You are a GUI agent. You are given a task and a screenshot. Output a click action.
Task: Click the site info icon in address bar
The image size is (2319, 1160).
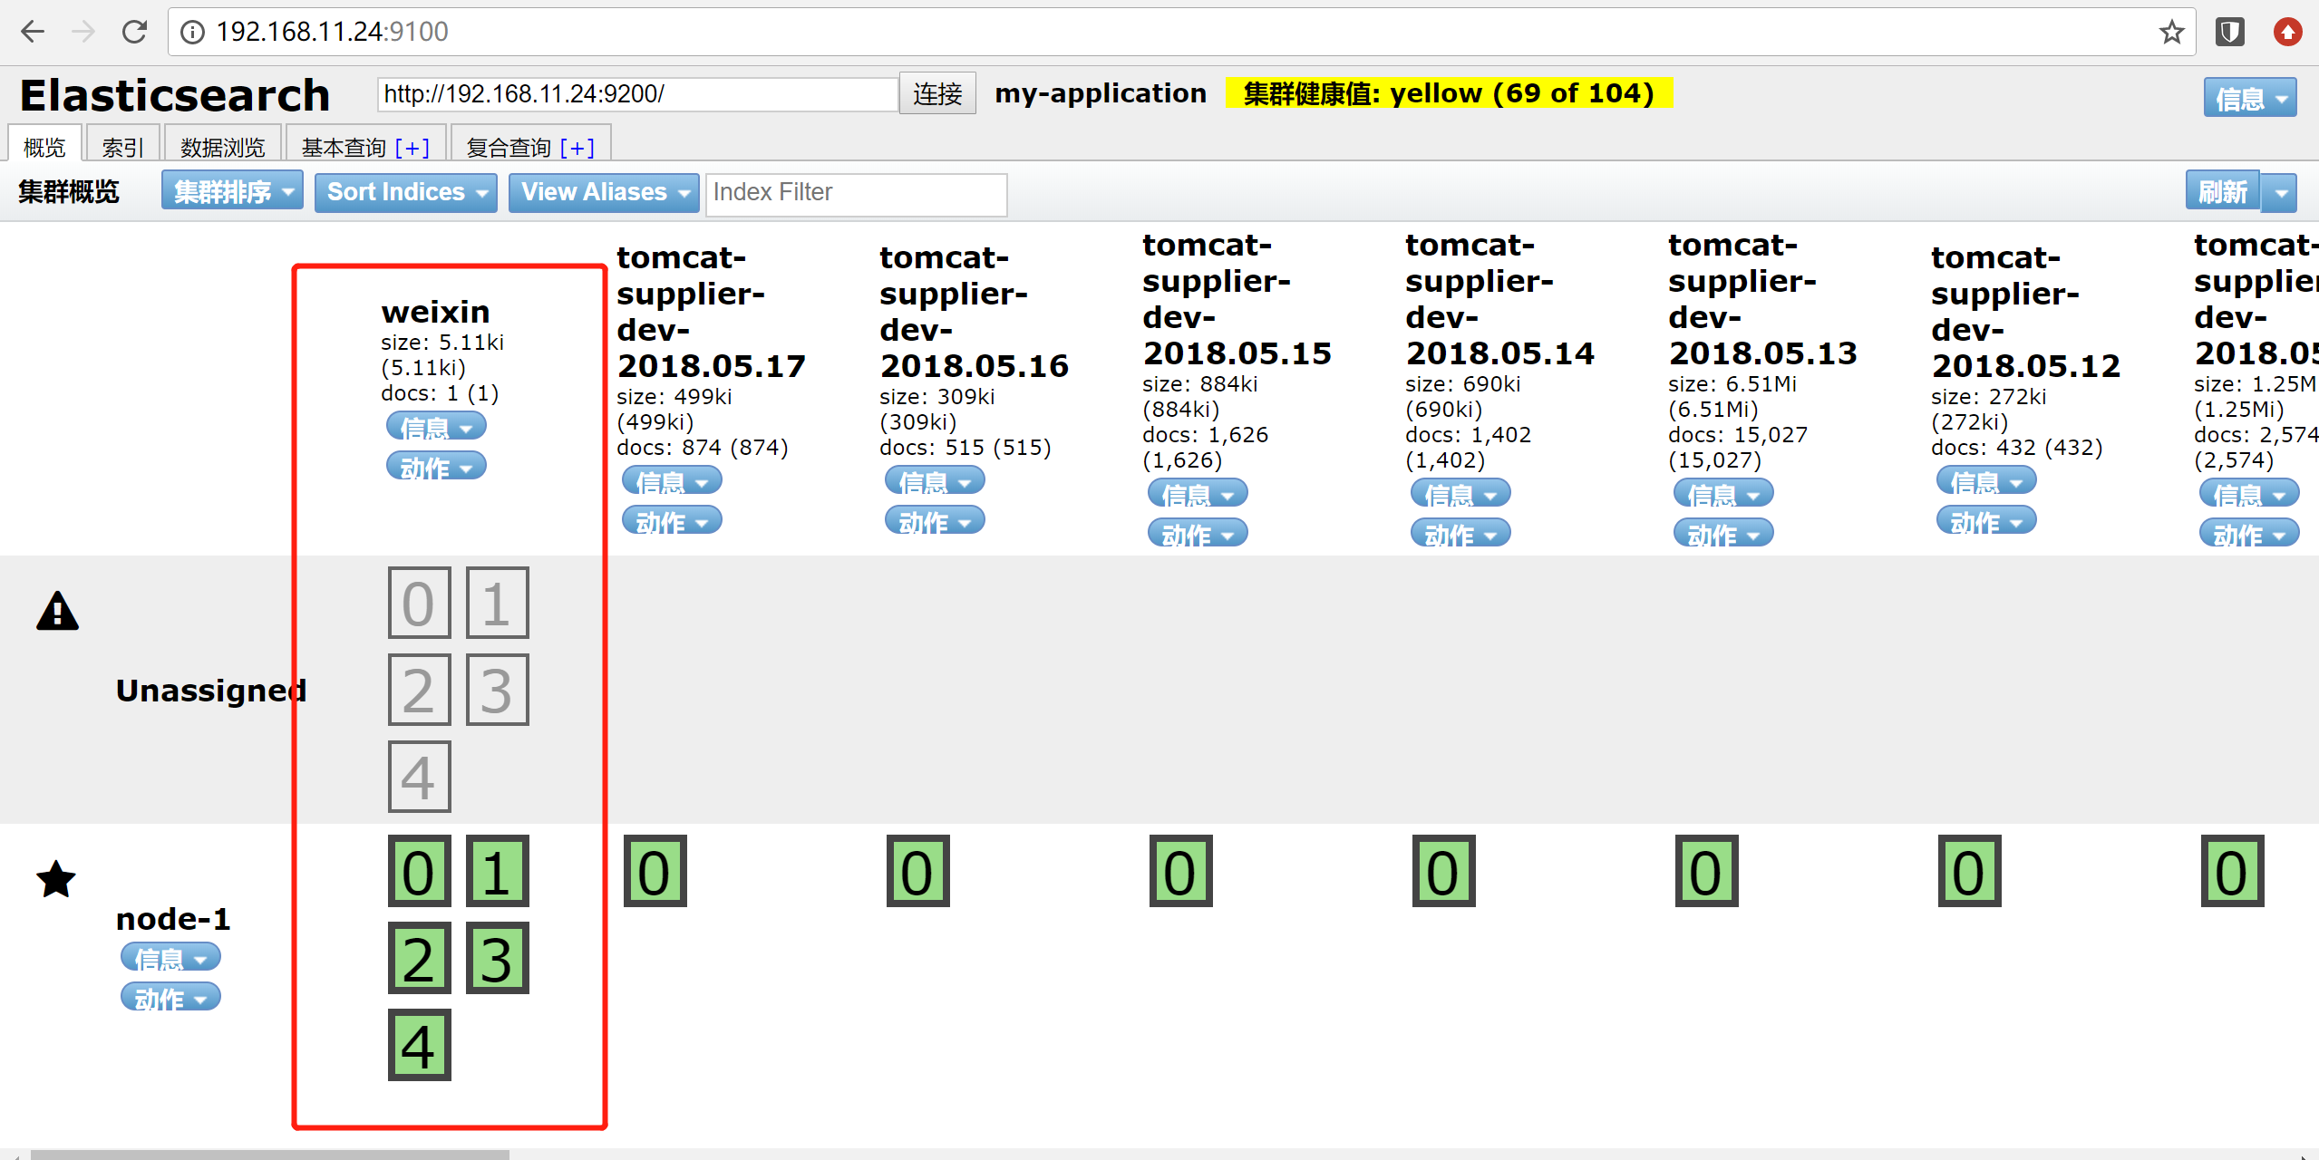[192, 33]
